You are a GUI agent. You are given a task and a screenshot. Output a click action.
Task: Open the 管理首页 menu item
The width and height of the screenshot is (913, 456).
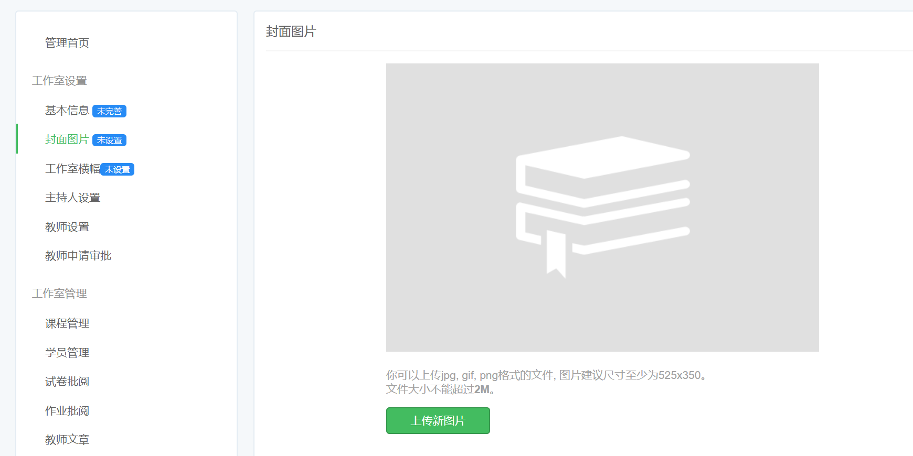point(67,43)
